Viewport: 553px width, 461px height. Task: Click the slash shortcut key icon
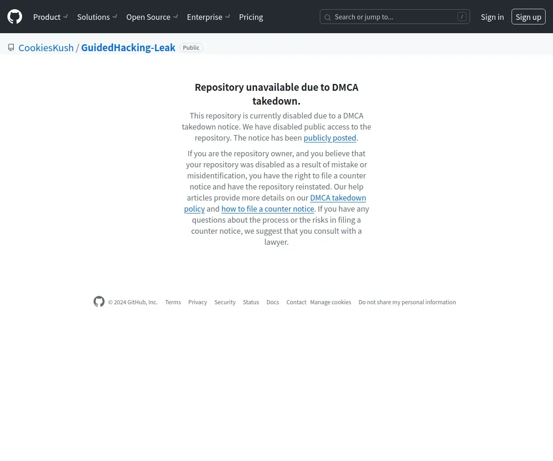tap(462, 17)
